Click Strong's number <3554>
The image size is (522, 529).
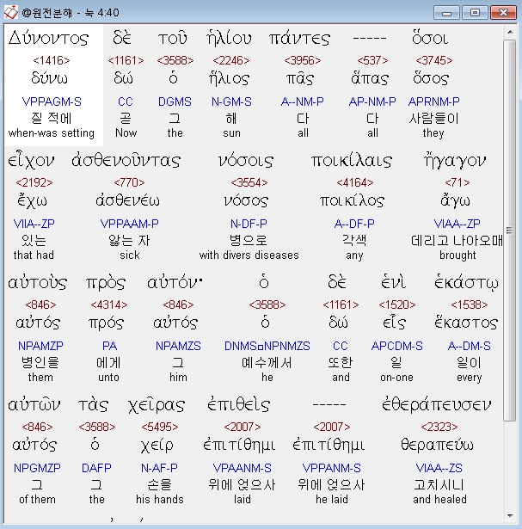[x=249, y=183]
